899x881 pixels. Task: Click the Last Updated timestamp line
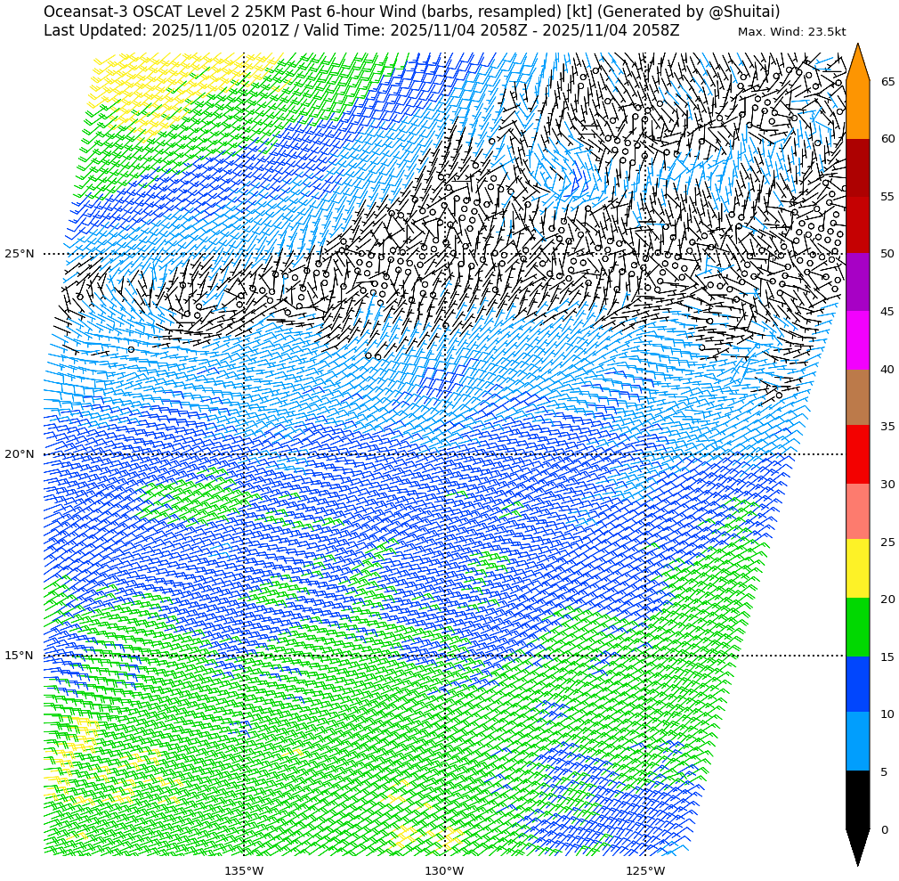360,30
